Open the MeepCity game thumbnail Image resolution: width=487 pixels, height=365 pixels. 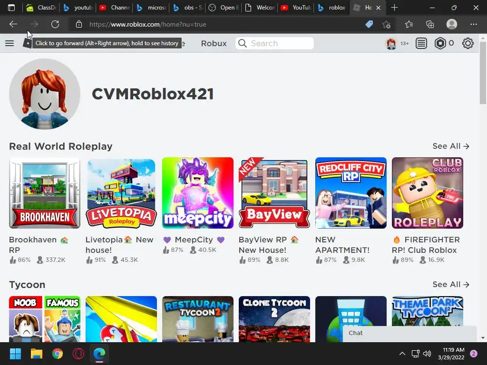pyautogui.click(x=198, y=193)
